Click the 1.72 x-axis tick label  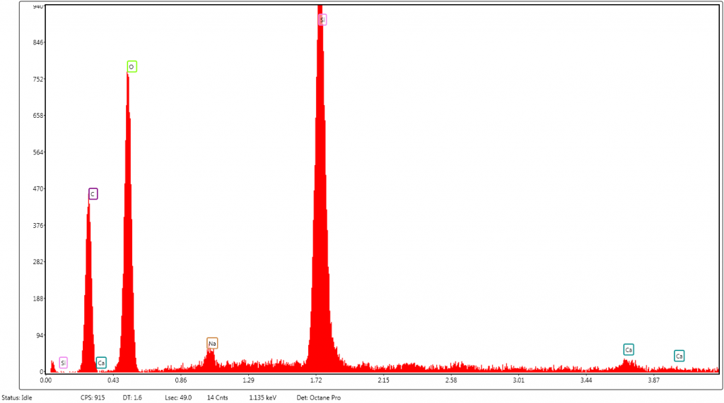pos(316,380)
